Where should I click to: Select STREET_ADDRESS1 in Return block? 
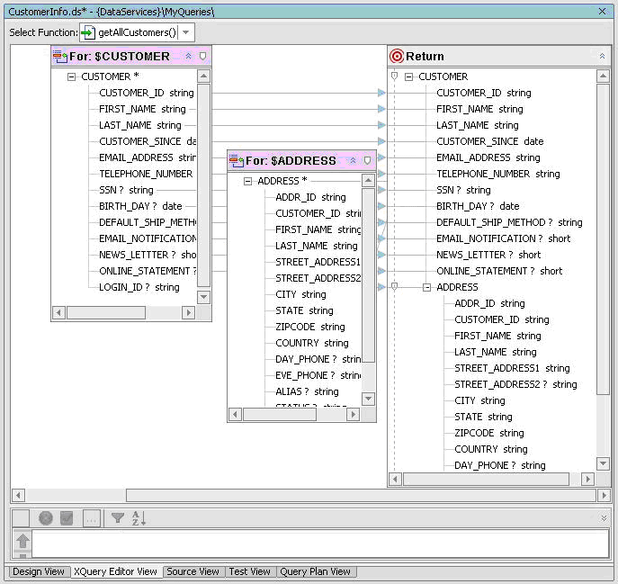pyautogui.click(x=512, y=368)
